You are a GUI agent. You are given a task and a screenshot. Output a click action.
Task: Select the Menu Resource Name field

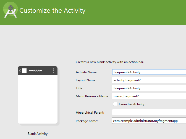pos(149,96)
